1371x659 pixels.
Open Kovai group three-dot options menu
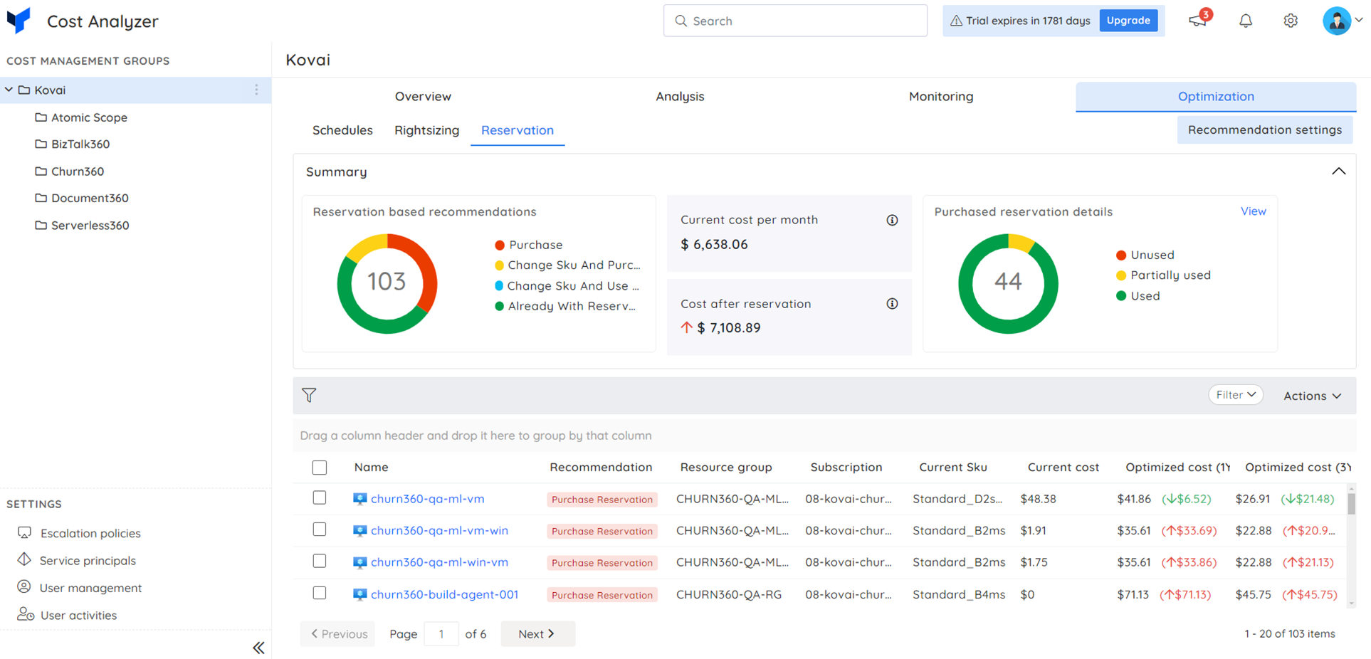[x=256, y=90]
